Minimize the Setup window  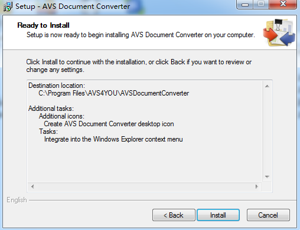pos(245,4)
